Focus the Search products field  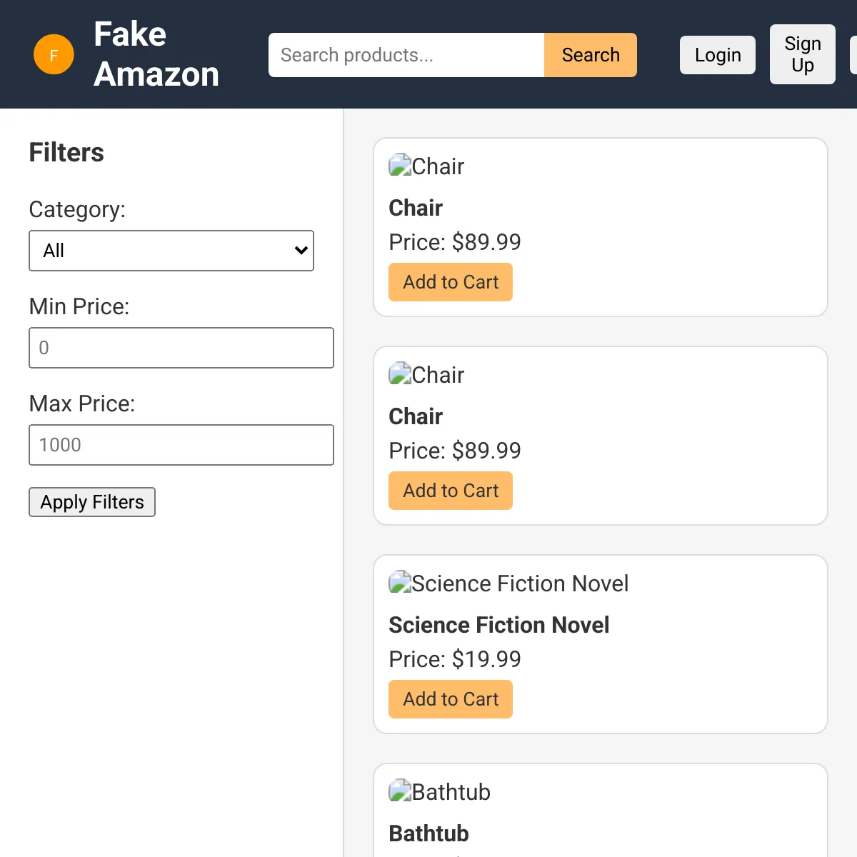coord(406,55)
